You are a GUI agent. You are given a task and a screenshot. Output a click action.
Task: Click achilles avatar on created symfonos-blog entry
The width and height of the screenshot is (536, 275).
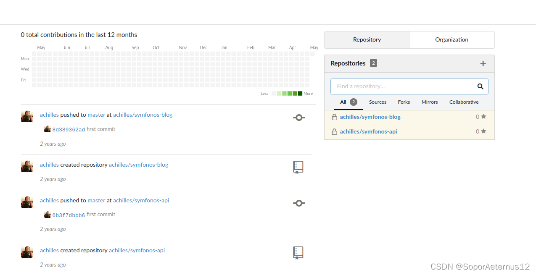tap(27, 166)
